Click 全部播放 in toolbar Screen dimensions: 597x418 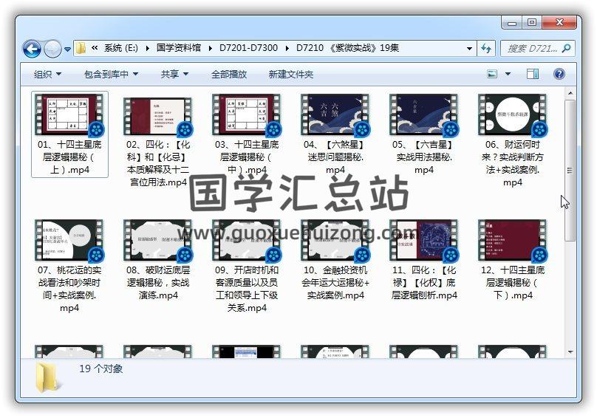pyautogui.click(x=229, y=75)
